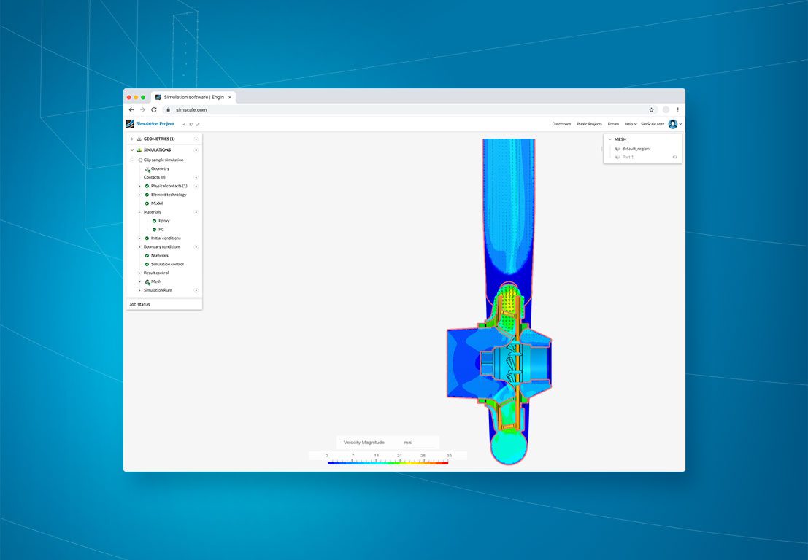Collapse the Clip sample simulation node

click(132, 160)
